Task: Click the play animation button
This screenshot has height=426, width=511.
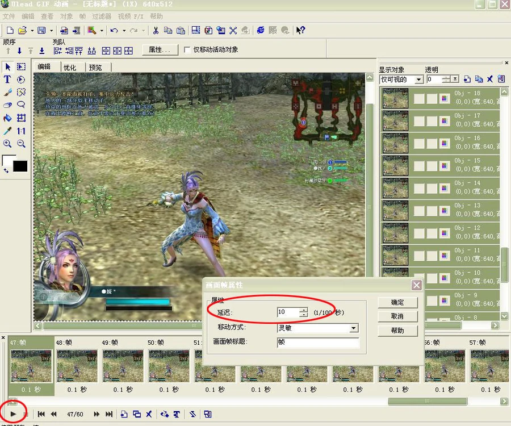Action: click(x=13, y=414)
